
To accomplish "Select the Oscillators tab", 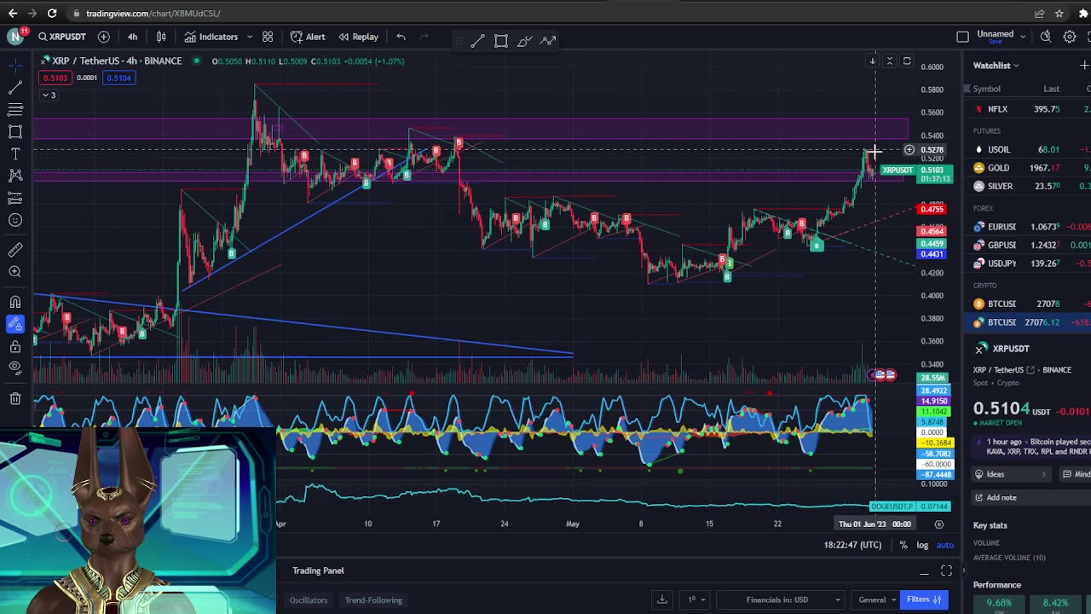I will click(308, 600).
